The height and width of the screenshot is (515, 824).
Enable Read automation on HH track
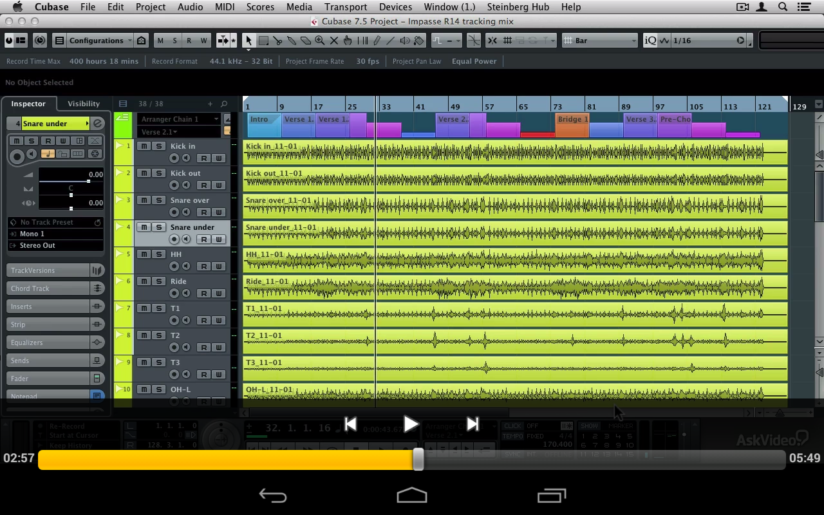click(x=203, y=267)
